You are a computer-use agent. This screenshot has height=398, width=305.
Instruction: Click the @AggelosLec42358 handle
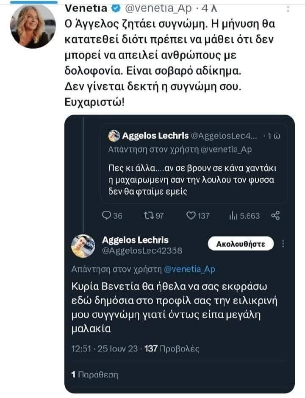point(142,250)
